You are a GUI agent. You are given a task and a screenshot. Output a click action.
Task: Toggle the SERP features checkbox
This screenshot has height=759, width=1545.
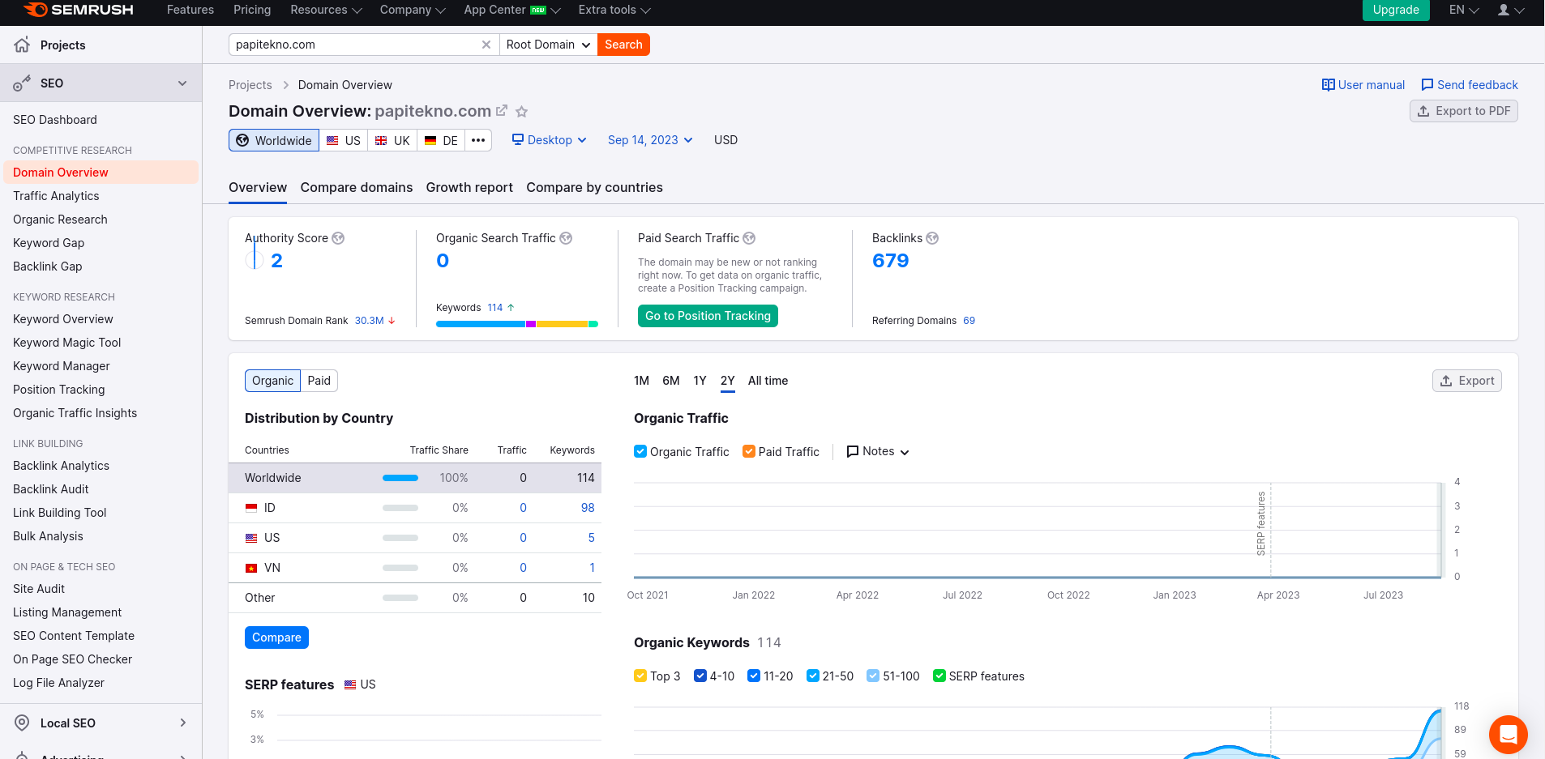[939, 676]
